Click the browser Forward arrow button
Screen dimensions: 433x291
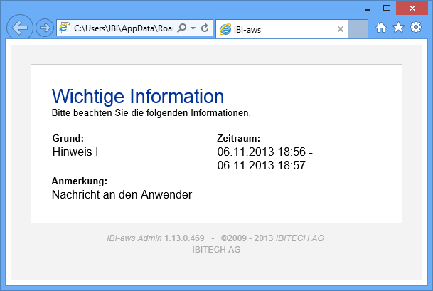coord(44,28)
